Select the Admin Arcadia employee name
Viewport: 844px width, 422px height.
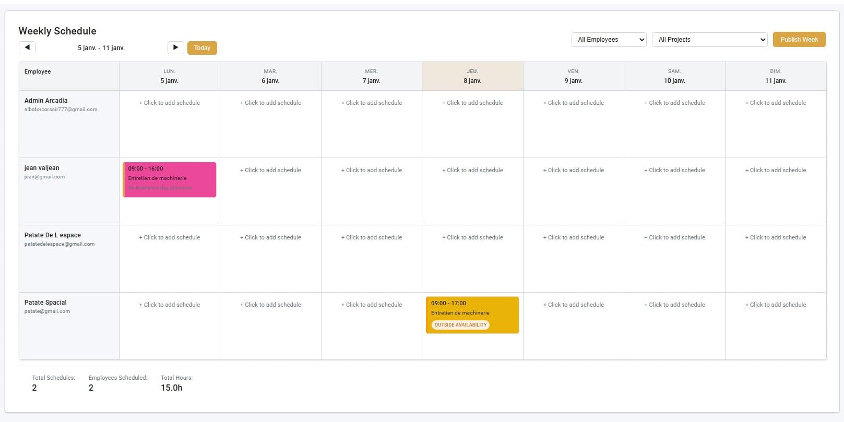click(46, 101)
